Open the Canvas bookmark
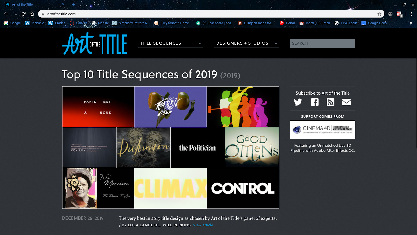The width and height of the screenshot is (417, 235). tap(78, 23)
